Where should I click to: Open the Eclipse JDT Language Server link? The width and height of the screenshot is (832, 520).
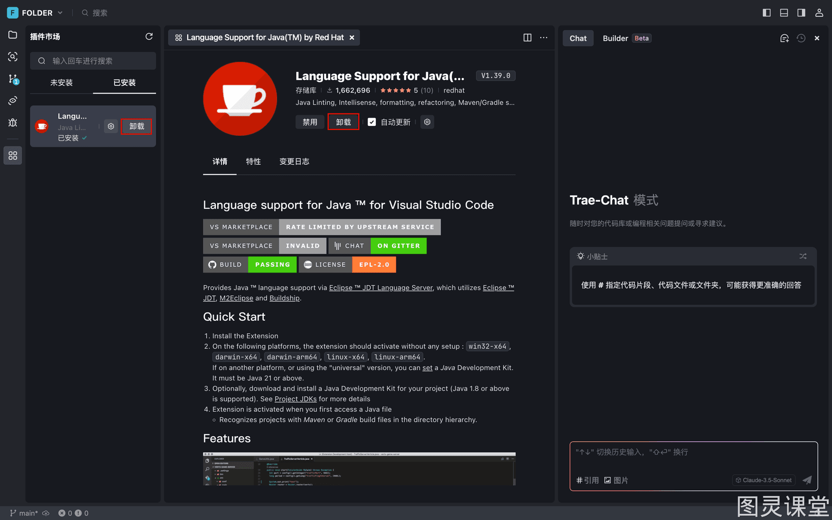tap(381, 288)
